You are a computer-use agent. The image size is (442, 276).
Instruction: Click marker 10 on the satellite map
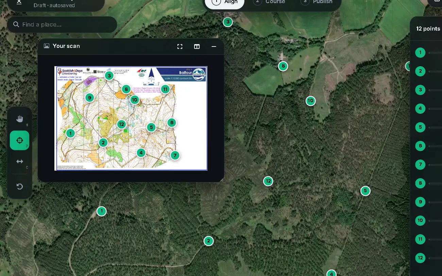(x=310, y=101)
